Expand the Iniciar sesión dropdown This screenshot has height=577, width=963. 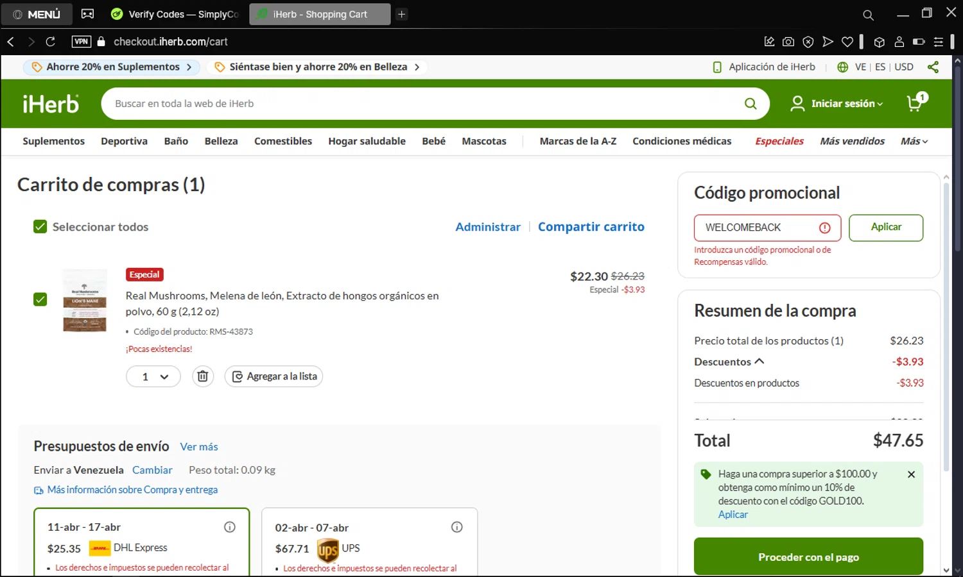pyautogui.click(x=837, y=103)
